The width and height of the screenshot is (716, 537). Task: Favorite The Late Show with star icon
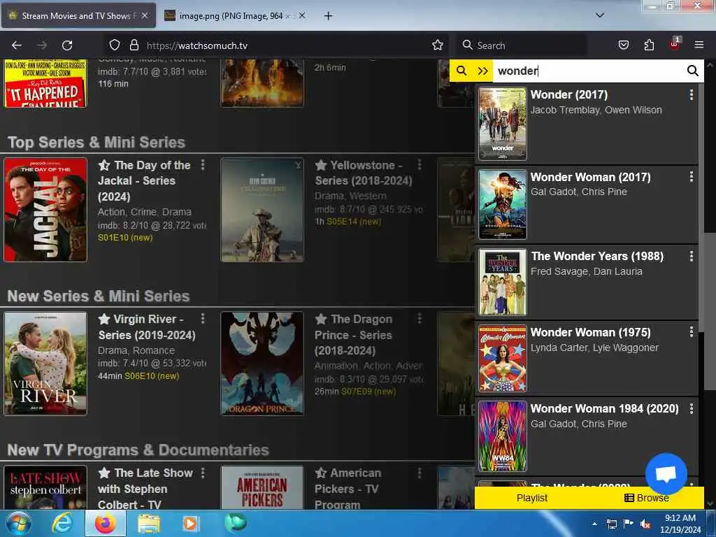pyautogui.click(x=104, y=473)
